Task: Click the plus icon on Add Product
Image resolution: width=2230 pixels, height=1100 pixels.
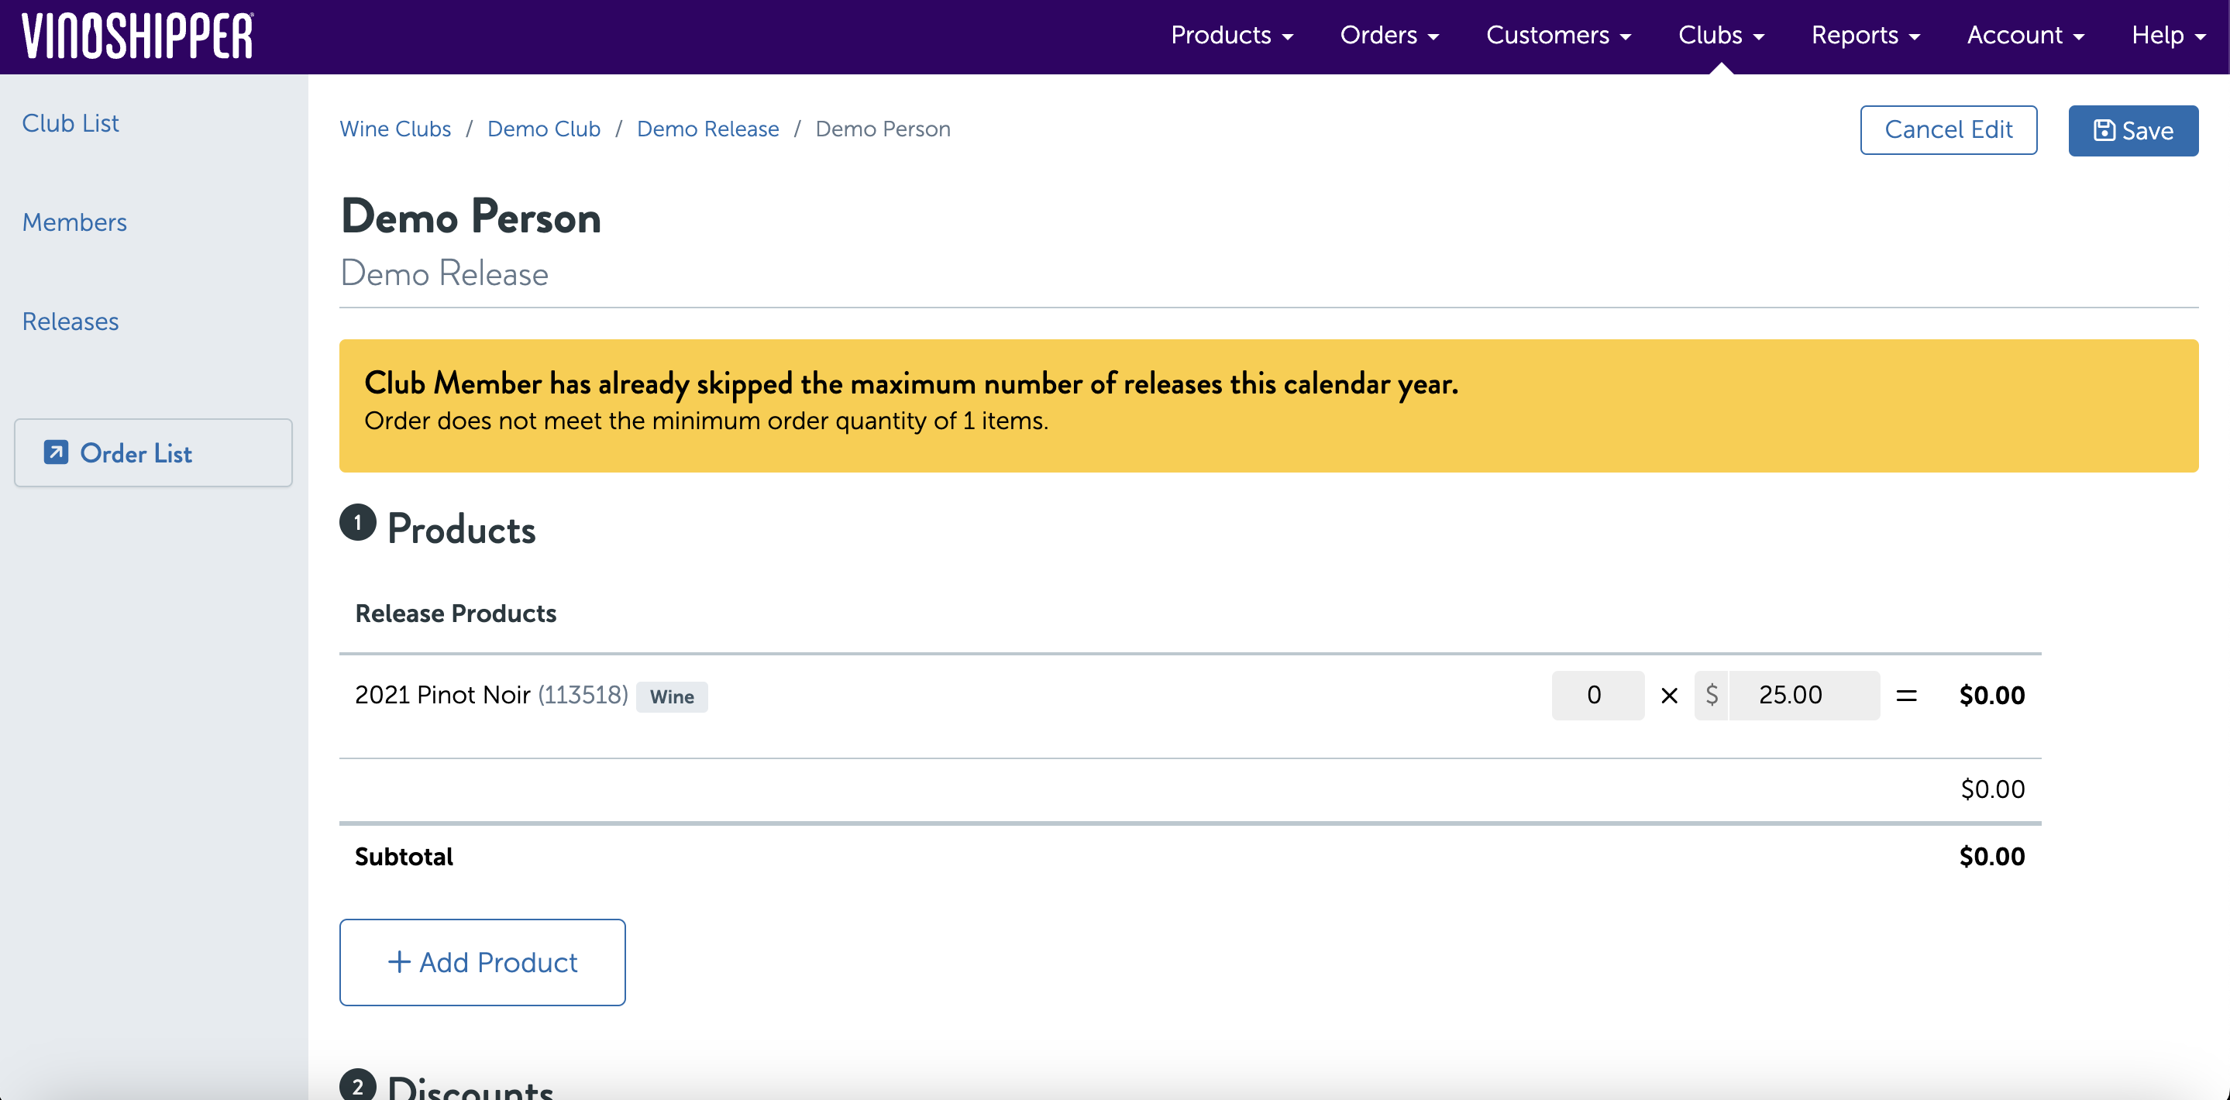Action: (x=398, y=962)
